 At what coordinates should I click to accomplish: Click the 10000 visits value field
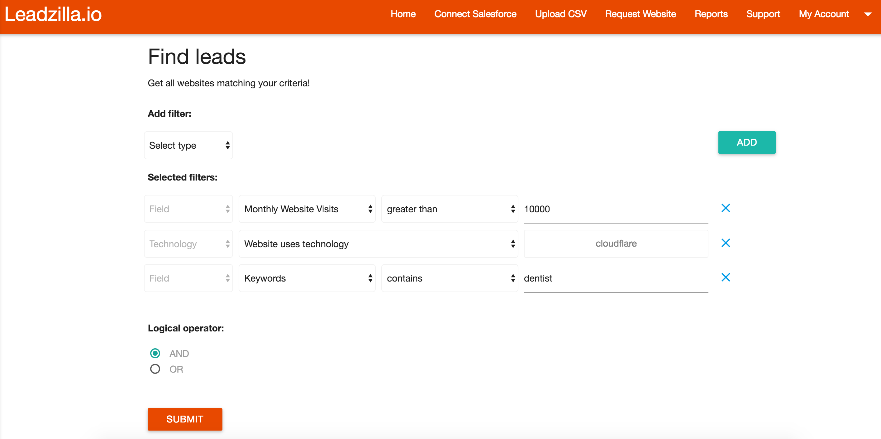(616, 209)
